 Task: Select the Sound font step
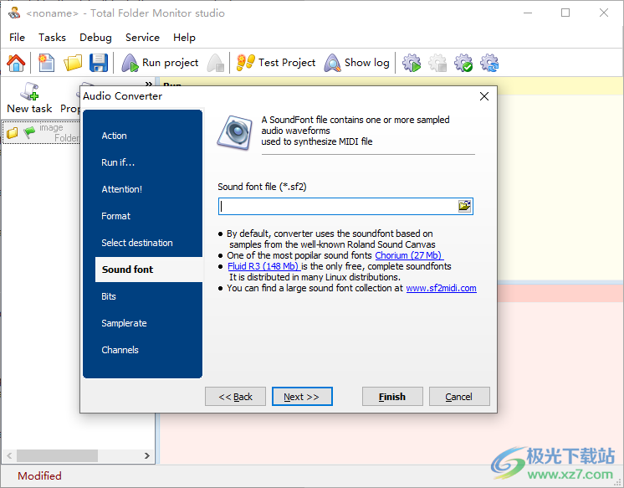(x=149, y=270)
